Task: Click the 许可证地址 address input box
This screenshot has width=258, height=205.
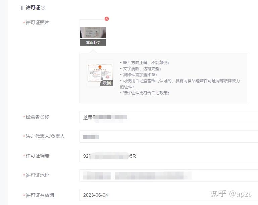Action: [x=168, y=175]
